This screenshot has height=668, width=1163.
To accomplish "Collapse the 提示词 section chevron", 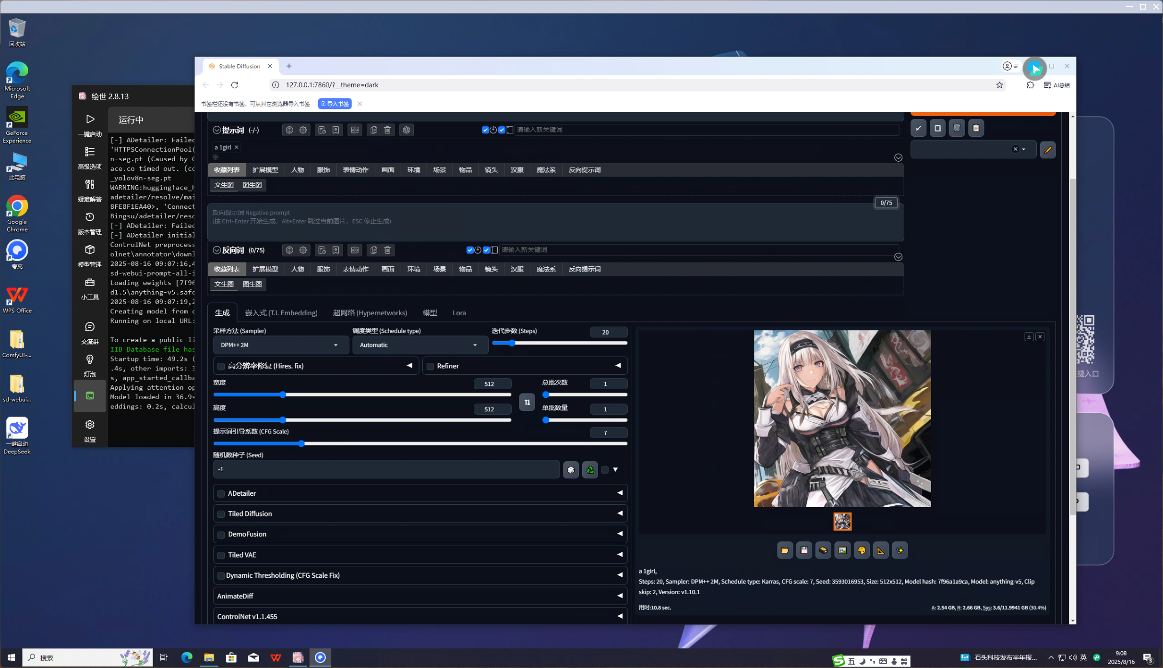I will (217, 130).
